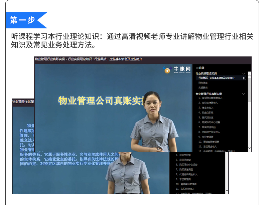Click the scroll-down arrow in the back player's list
Screen dimensions: 264x205
(227, 190)
